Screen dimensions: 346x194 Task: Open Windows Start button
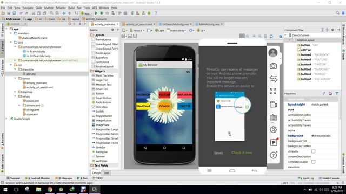click(5, 189)
